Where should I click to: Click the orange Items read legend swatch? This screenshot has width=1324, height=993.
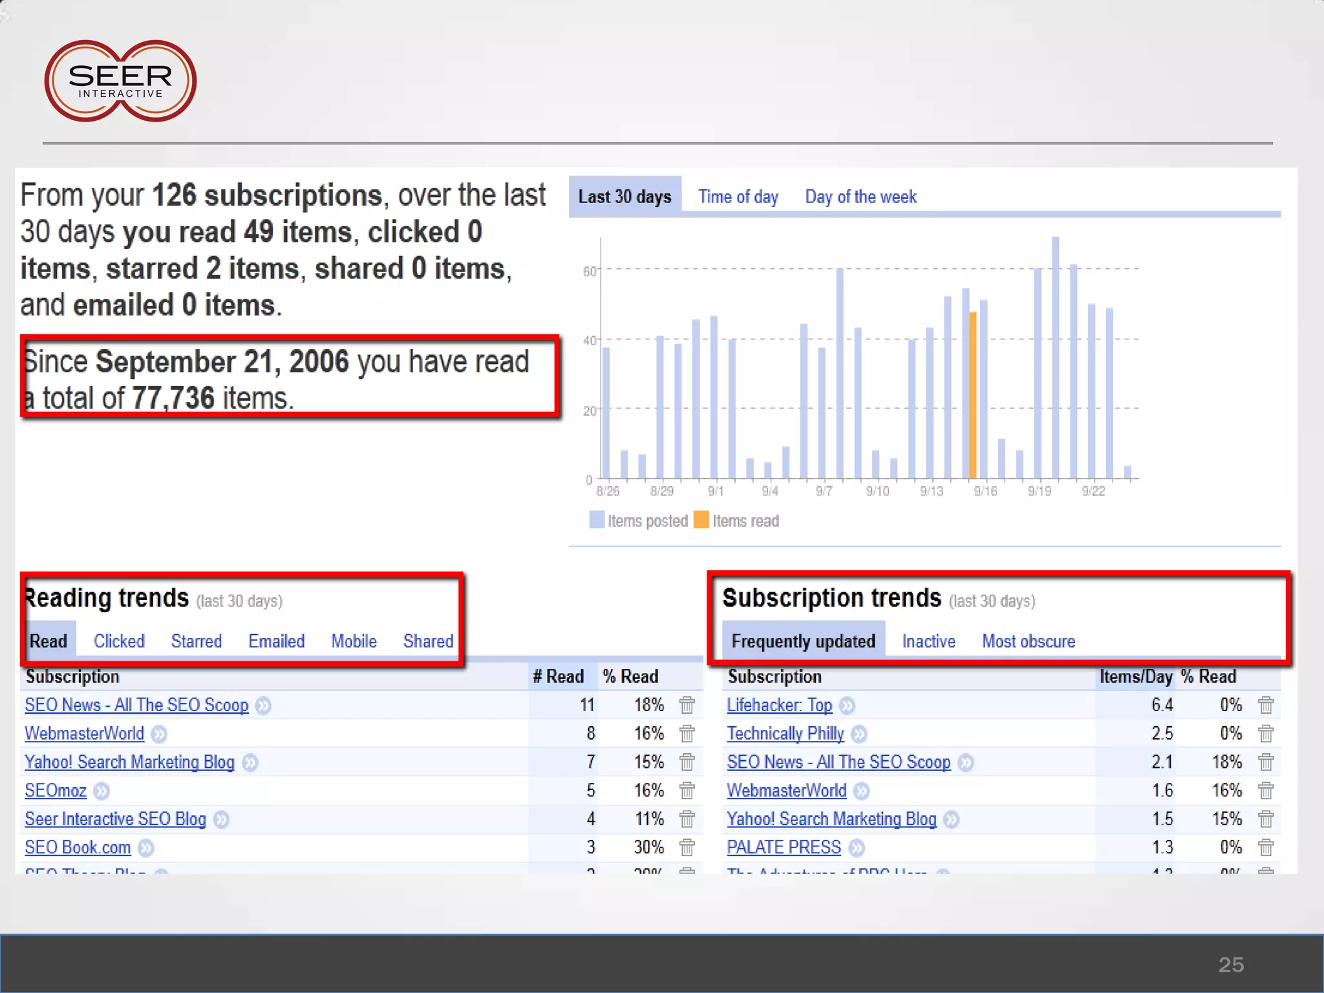701,520
